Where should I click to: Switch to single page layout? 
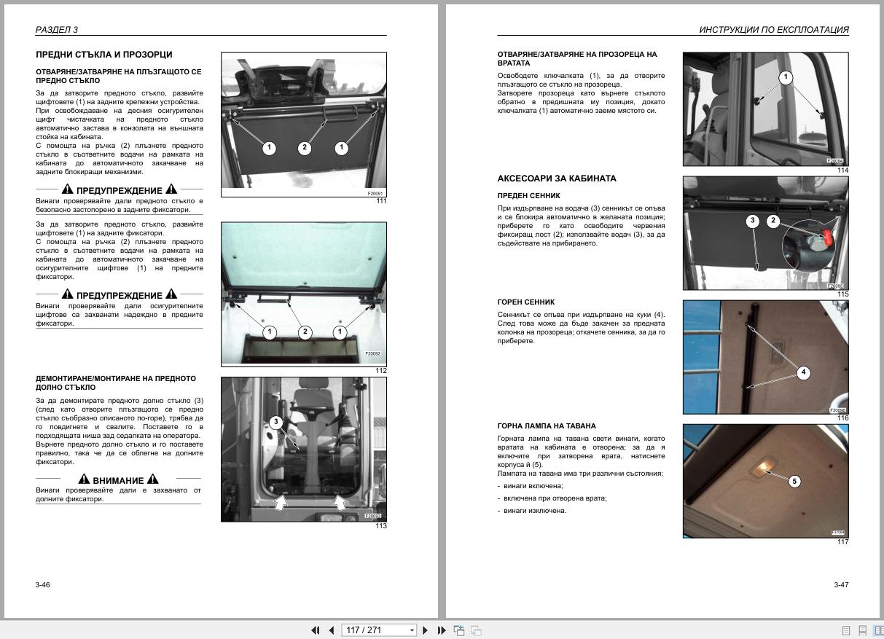coord(846,631)
